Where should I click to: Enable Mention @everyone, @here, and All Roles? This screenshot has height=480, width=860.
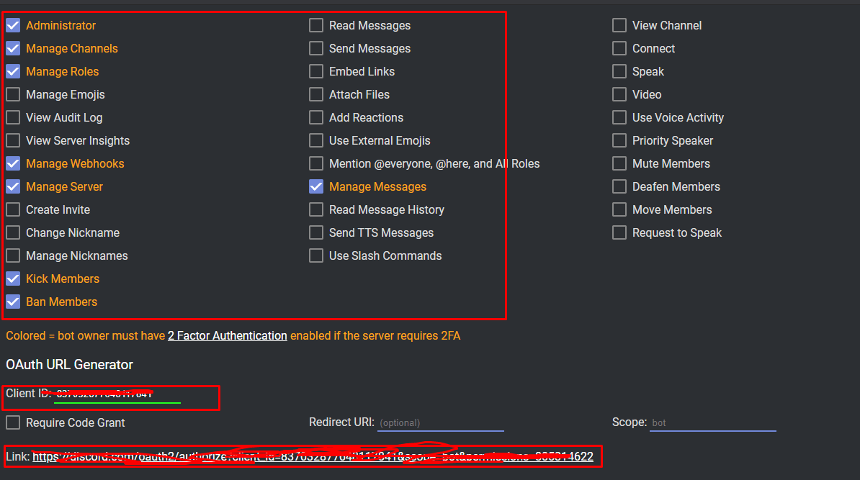coord(316,163)
